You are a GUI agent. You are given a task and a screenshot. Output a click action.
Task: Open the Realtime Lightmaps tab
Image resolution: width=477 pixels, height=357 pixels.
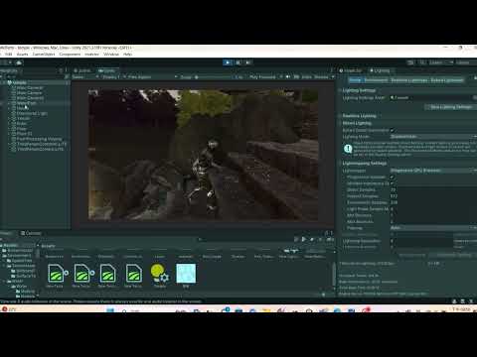click(x=409, y=80)
